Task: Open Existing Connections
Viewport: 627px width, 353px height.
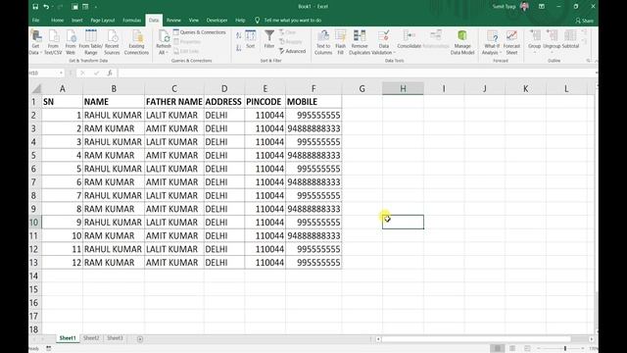Action: (x=137, y=42)
